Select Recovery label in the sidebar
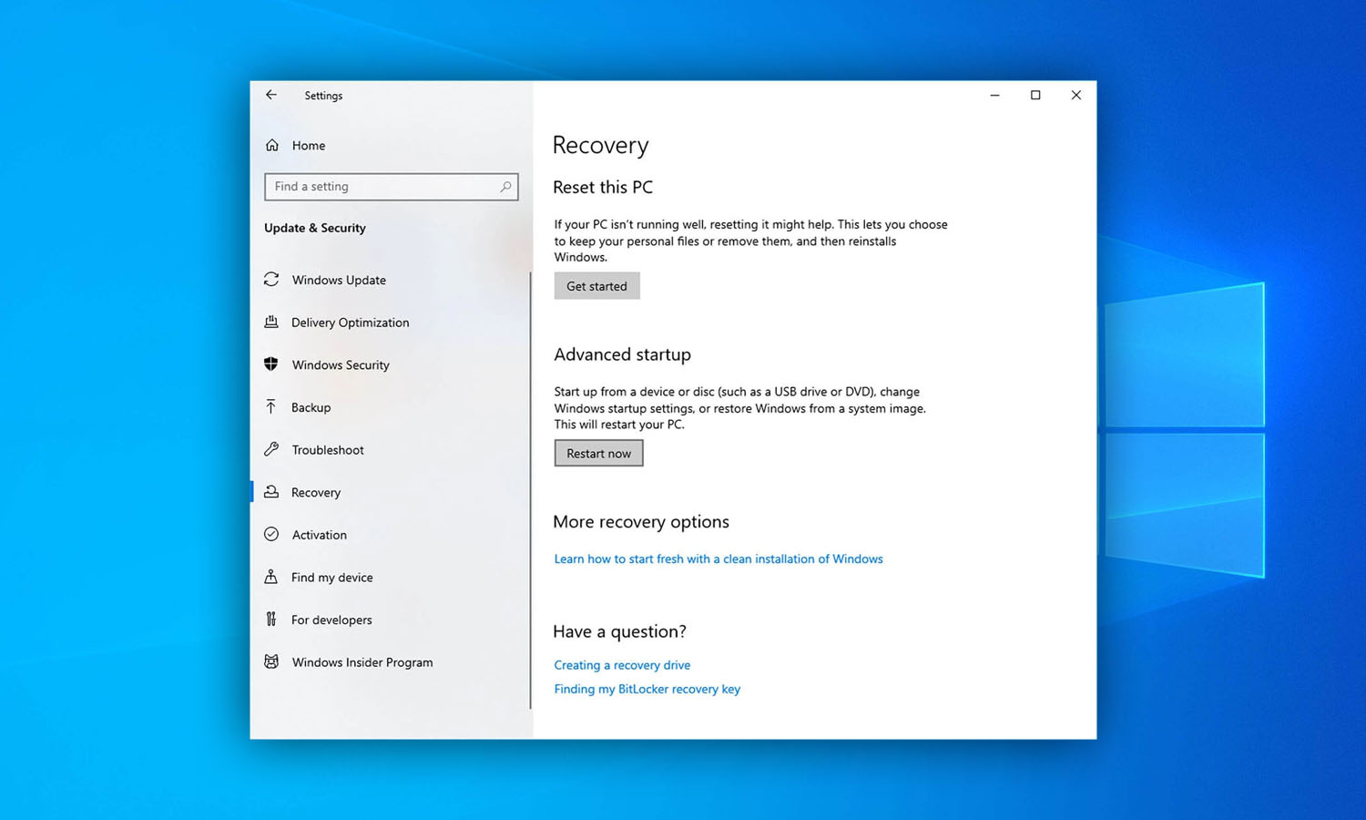Image resolution: width=1366 pixels, height=820 pixels. click(316, 492)
